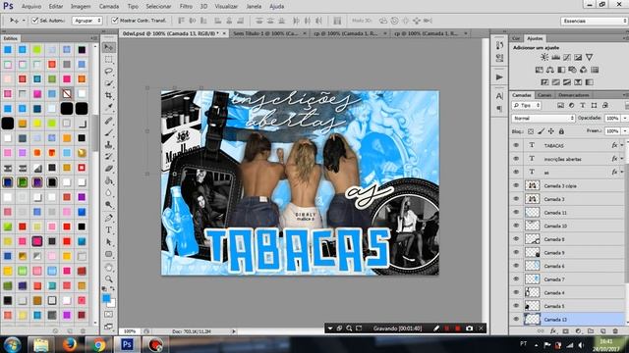Select the Lasso tool

[108, 72]
